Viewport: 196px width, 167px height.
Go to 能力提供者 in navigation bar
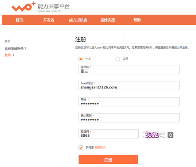(78, 20)
